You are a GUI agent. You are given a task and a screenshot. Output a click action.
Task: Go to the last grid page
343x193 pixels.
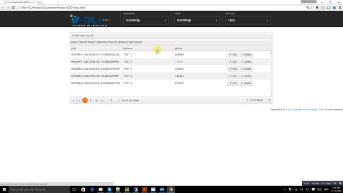click(x=102, y=100)
